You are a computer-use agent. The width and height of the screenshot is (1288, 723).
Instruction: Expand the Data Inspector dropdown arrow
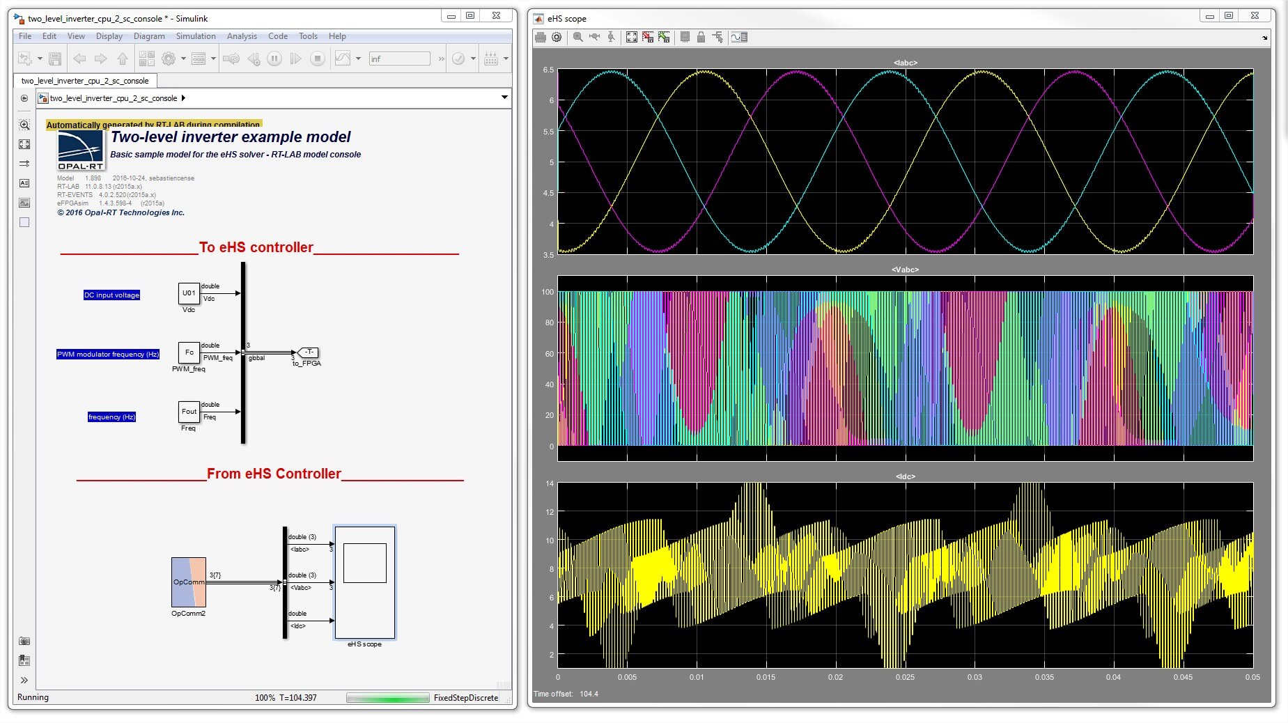[x=358, y=59]
